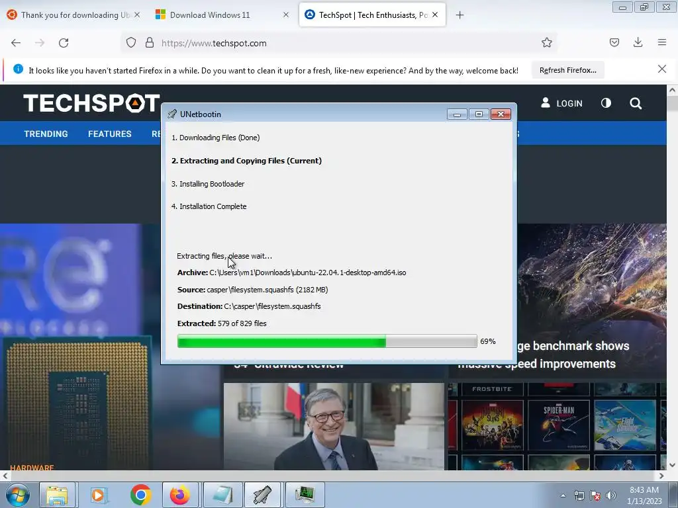Open TechSpot search magnifier
Viewport: 678px width, 508px height.
coord(636,103)
